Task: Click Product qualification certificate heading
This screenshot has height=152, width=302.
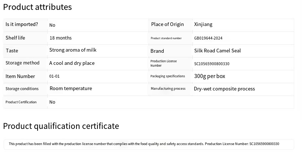Action: coord(61,126)
